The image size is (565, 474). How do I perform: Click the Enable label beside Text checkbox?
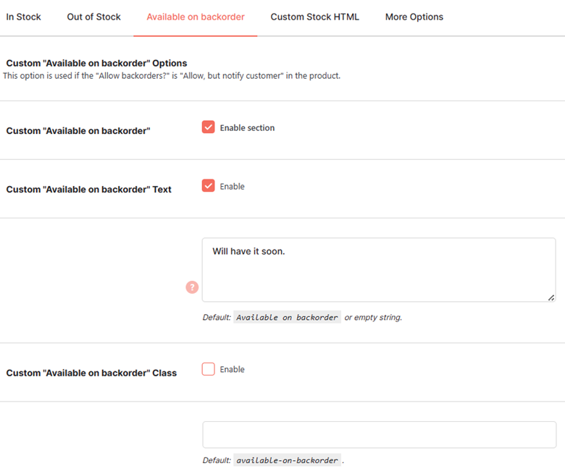click(x=232, y=187)
